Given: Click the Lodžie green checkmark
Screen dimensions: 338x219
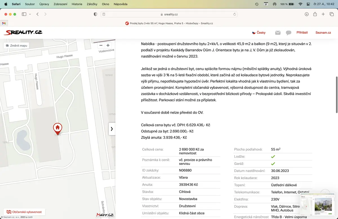Looking at the screenshot, I should click(x=273, y=157).
